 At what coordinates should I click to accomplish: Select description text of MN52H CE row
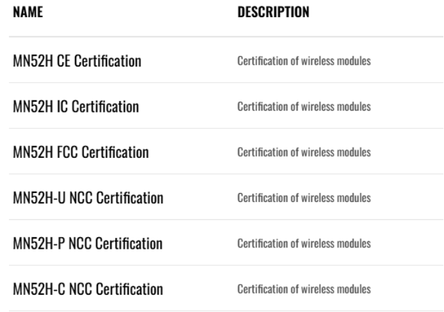click(304, 61)
